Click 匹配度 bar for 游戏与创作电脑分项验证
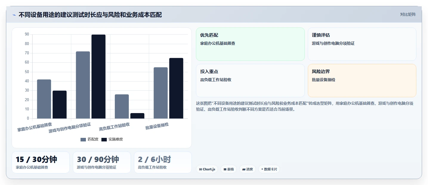Viewport: 428px width, 185px height. coord(83,85)
